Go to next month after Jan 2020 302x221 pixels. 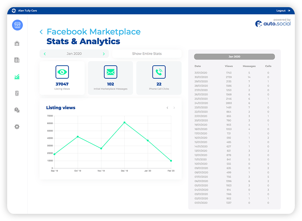pos(104,54)
